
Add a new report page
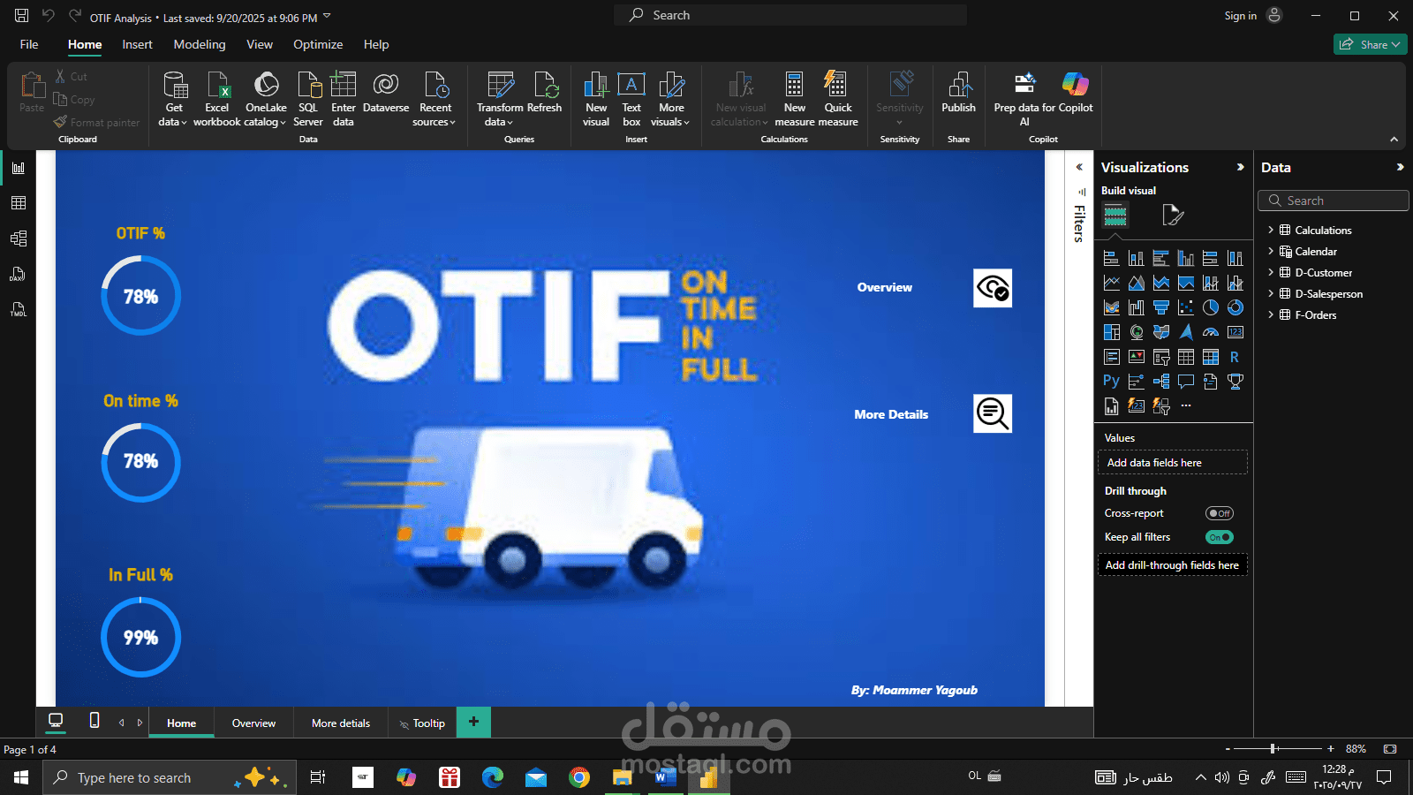coord(473,722)
